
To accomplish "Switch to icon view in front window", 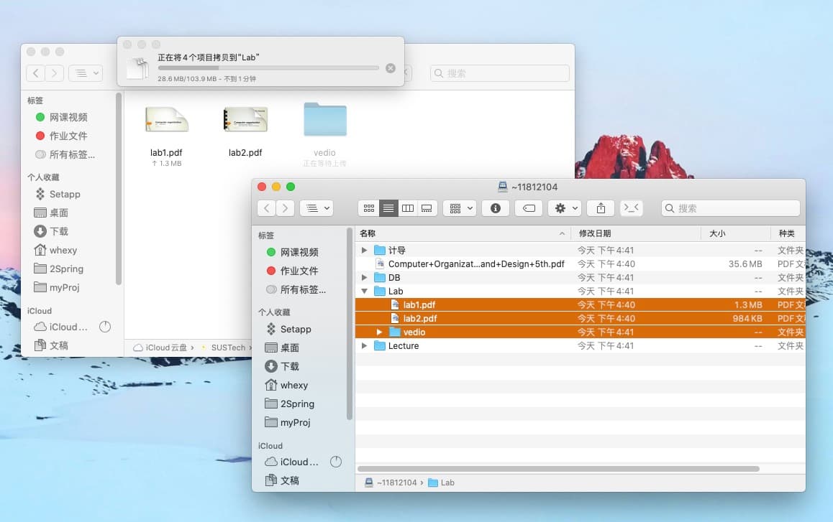I will [369, 208].
